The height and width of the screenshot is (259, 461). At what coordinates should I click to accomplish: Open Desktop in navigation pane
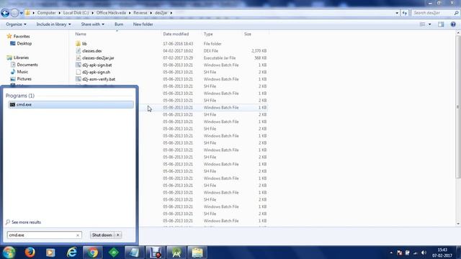coord(24,43)
